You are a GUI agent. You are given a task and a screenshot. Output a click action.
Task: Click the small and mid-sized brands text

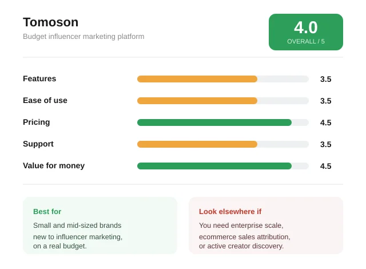pos(78,236)
